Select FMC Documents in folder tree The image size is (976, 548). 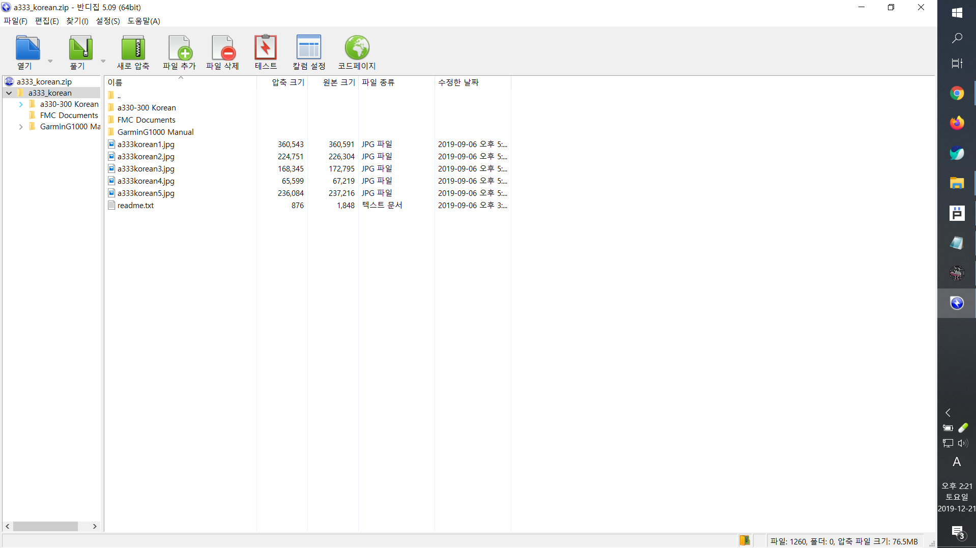[x=69, y=116]
